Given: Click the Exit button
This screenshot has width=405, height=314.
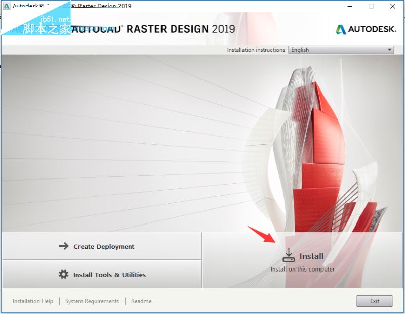Looking at the screenshot, I should point(375,301).
